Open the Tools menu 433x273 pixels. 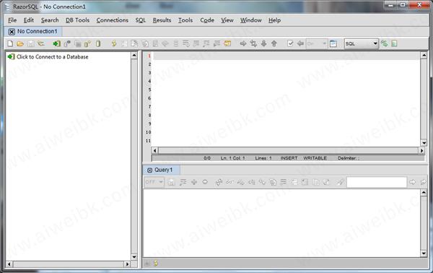coord(185,20)
